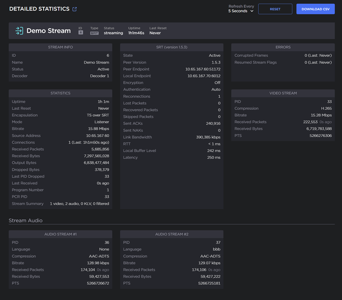Click the stream ID badge in header

tap(80, 33)
